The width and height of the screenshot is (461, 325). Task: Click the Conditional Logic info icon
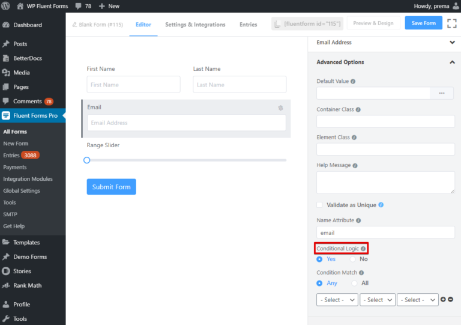tap(363, 249)
